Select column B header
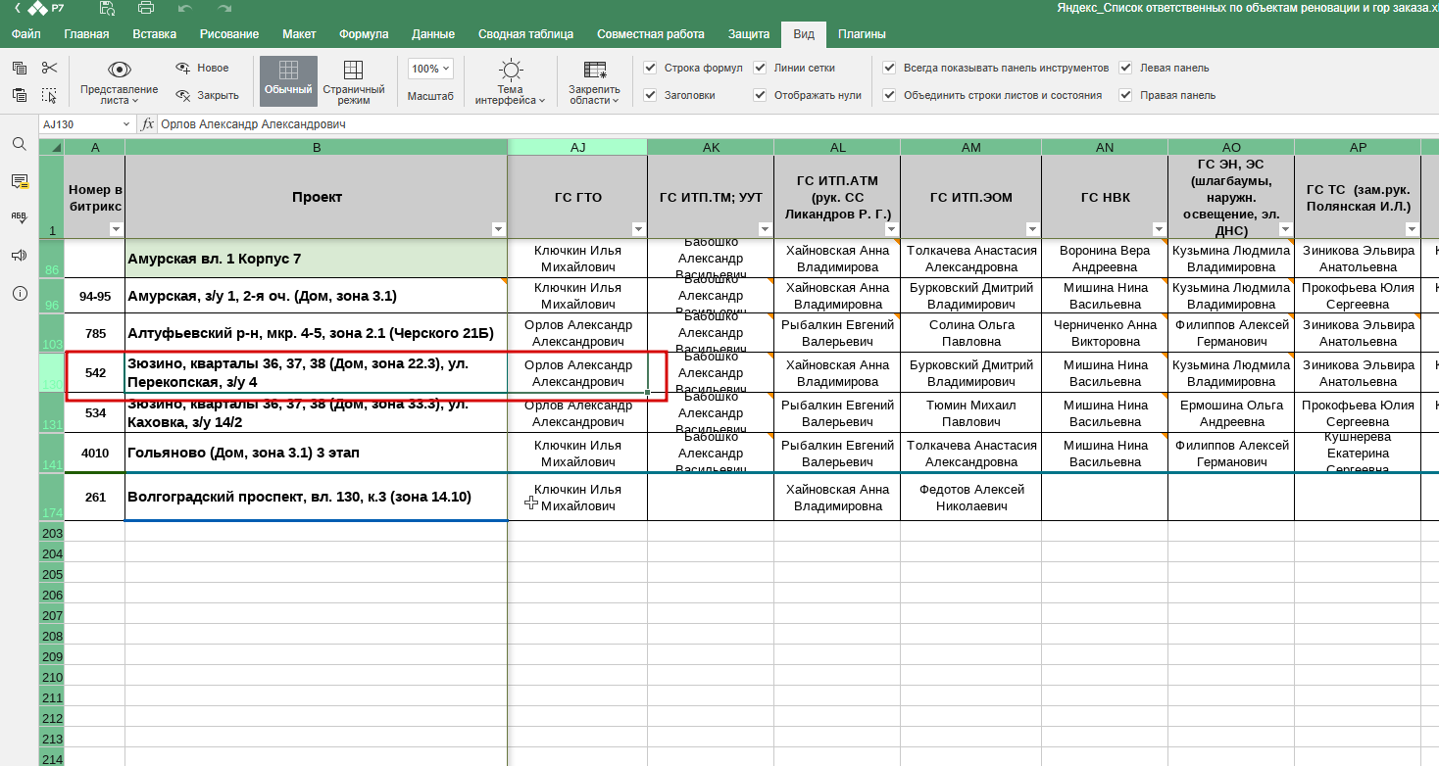 tap(317, 147)
